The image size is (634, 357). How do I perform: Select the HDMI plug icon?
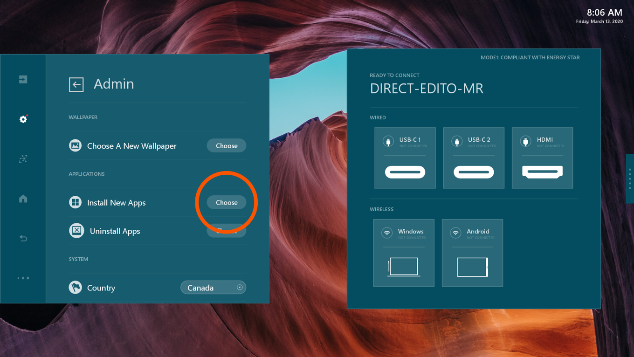coord(525,142)
